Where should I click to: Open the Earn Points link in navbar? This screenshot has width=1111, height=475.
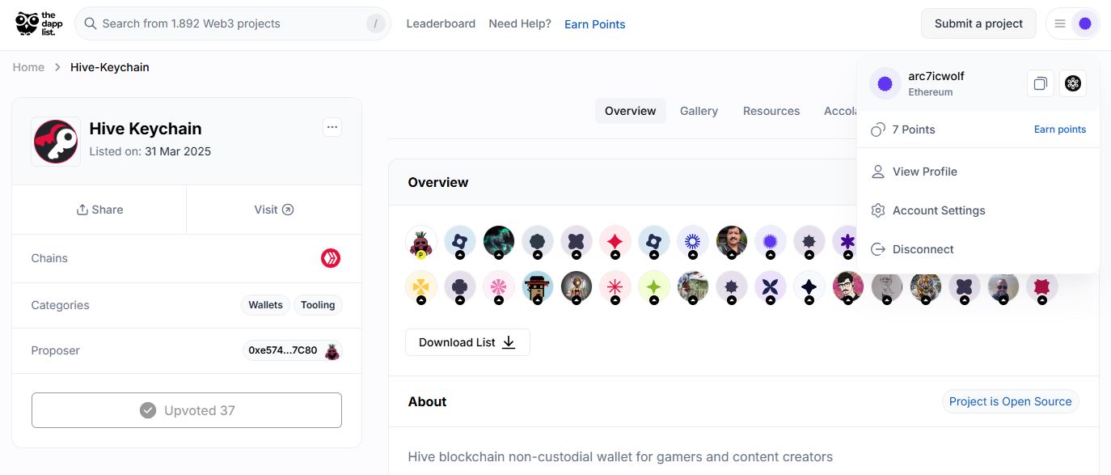(x=595, y=24)
